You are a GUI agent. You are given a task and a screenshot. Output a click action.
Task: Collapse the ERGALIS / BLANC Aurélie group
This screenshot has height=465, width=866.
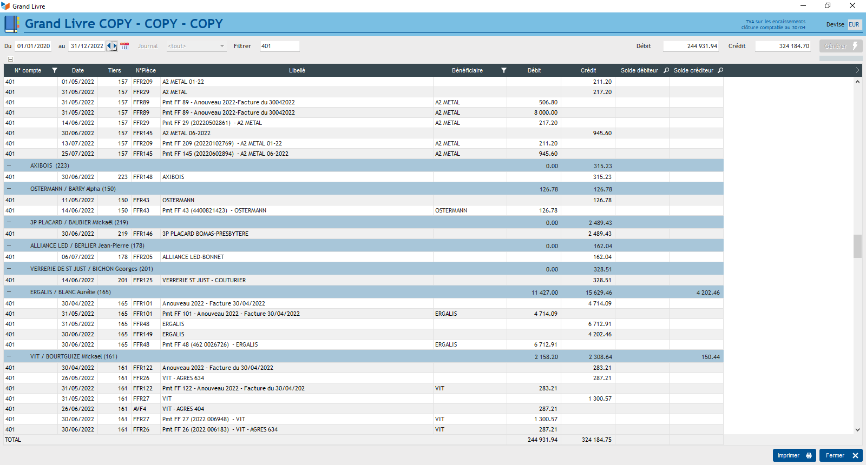(x=9, y=292)
